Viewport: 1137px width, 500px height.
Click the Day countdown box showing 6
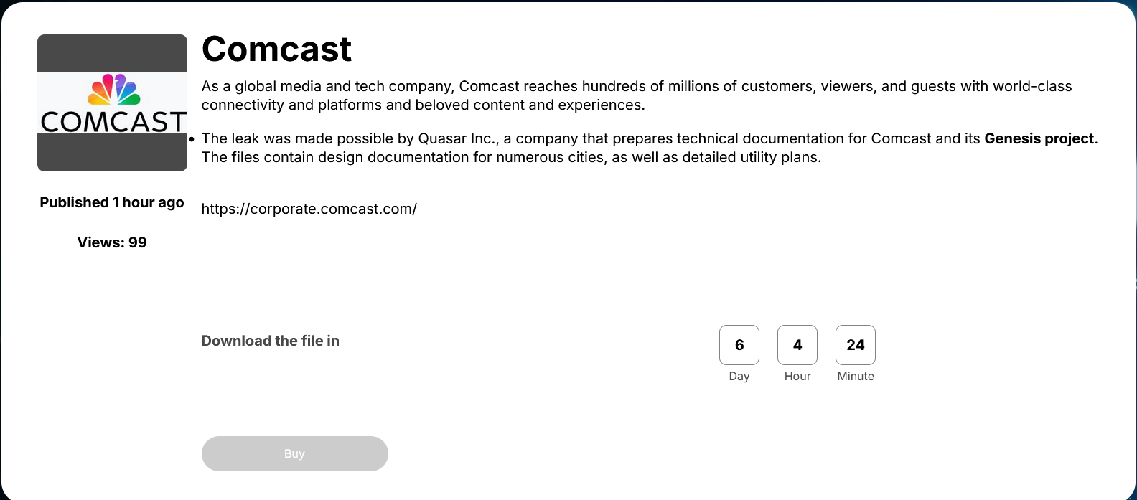pos(739,345)
